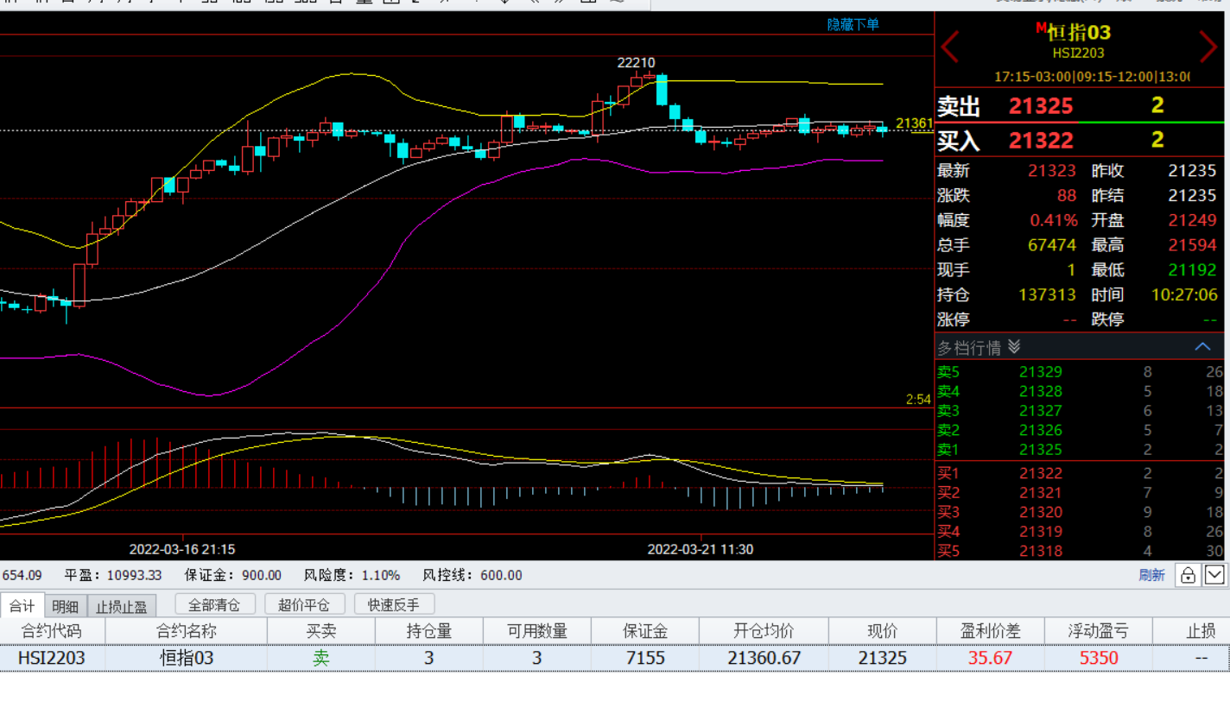Click the 时间 value 10:27:06
Image resolution: width=1230 pixels, height=720 pixels.
(x=1184, y=294)
